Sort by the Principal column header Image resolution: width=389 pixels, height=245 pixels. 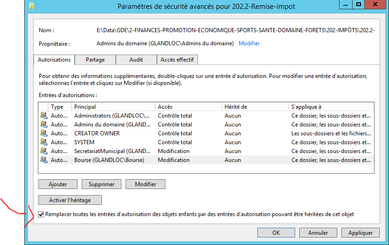[113, 107]
